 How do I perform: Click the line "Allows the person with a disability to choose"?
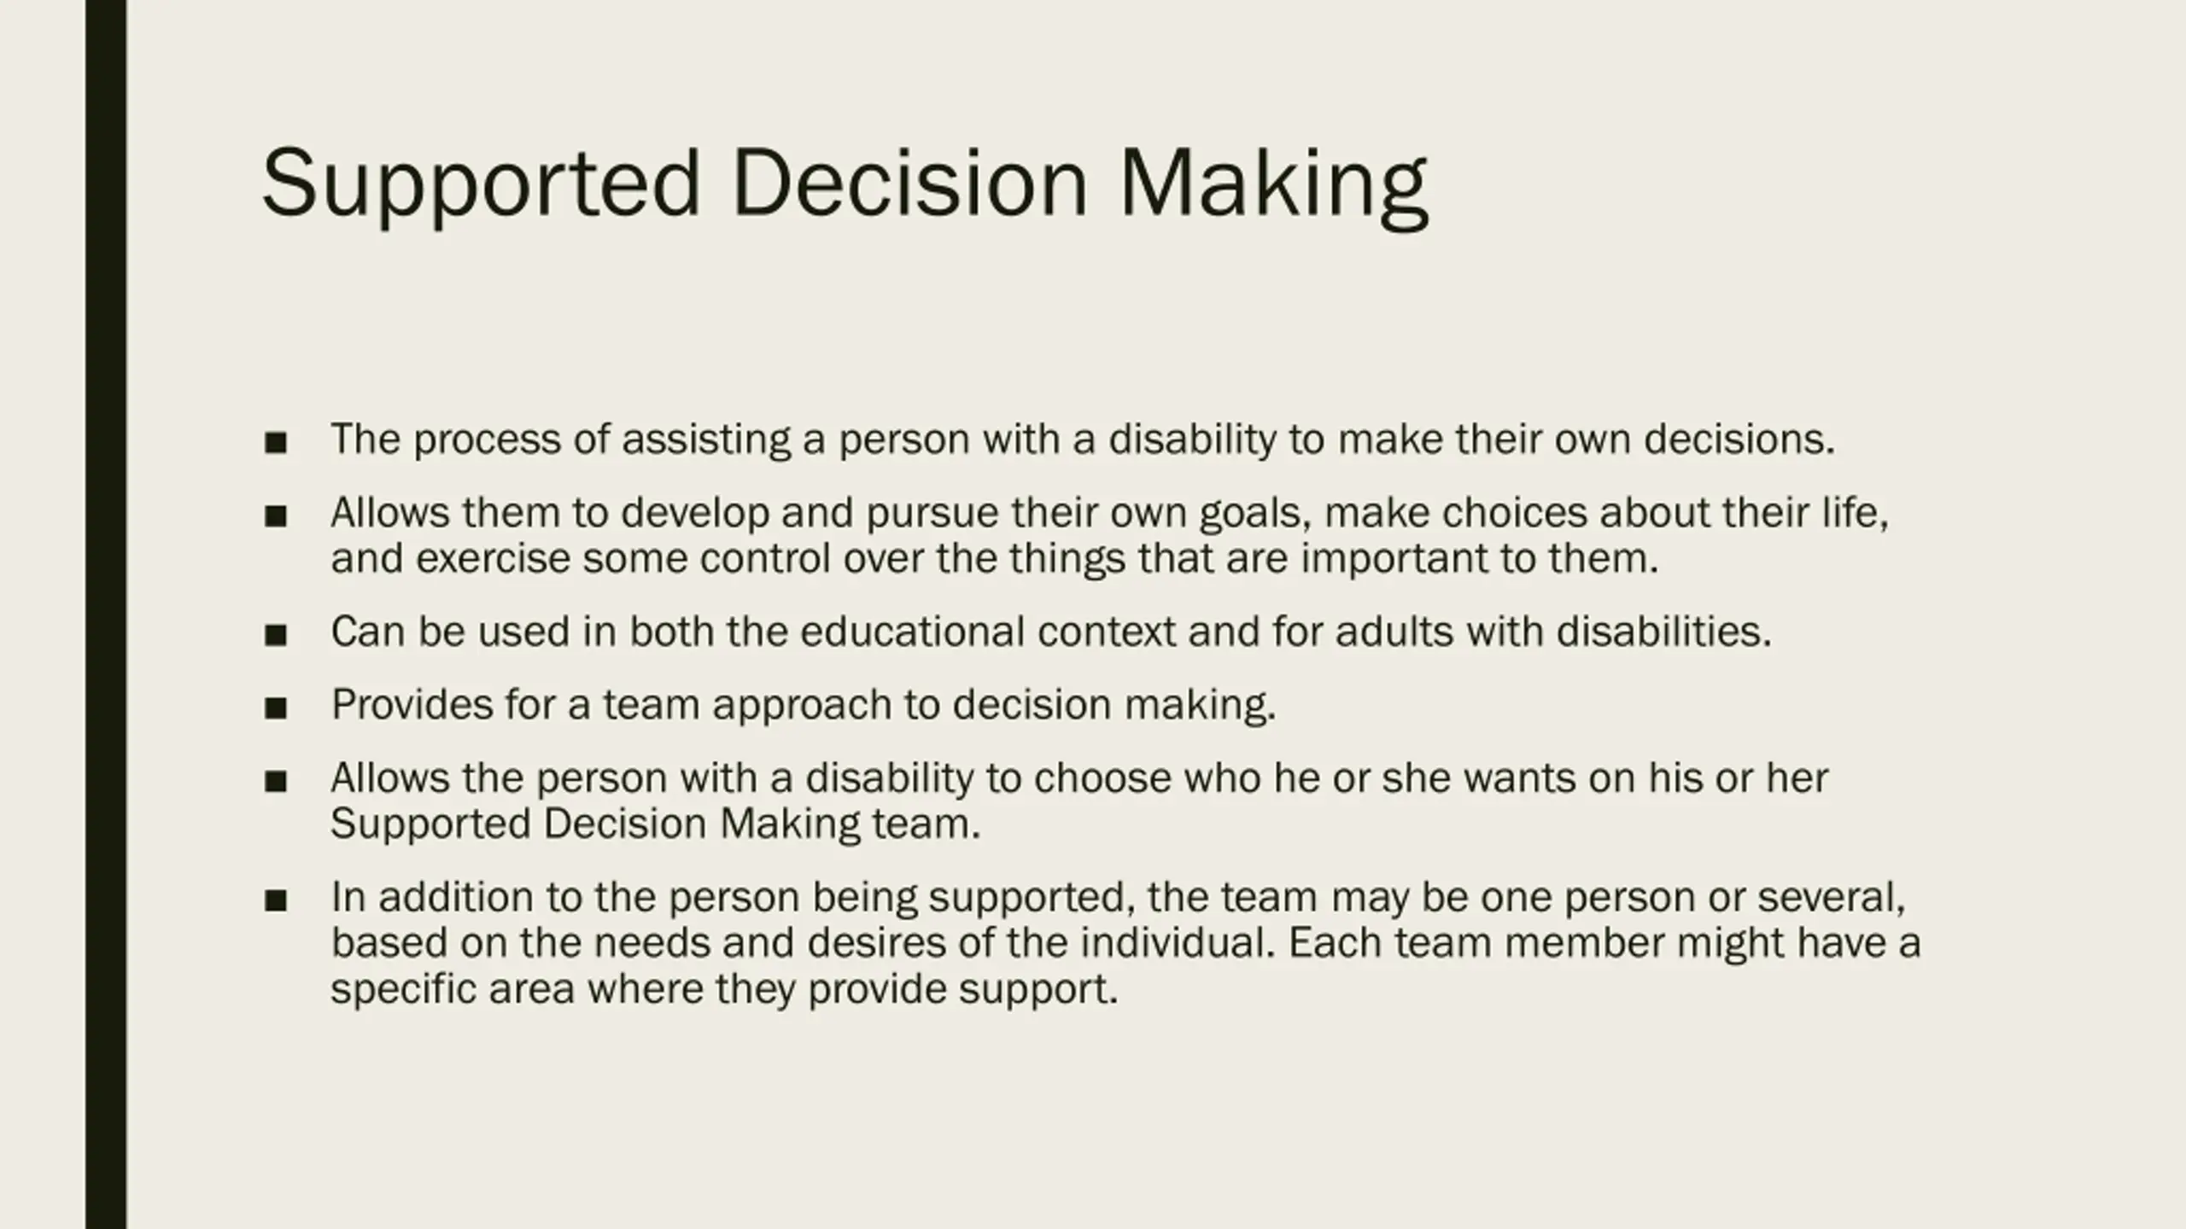tap(1079, 779)
